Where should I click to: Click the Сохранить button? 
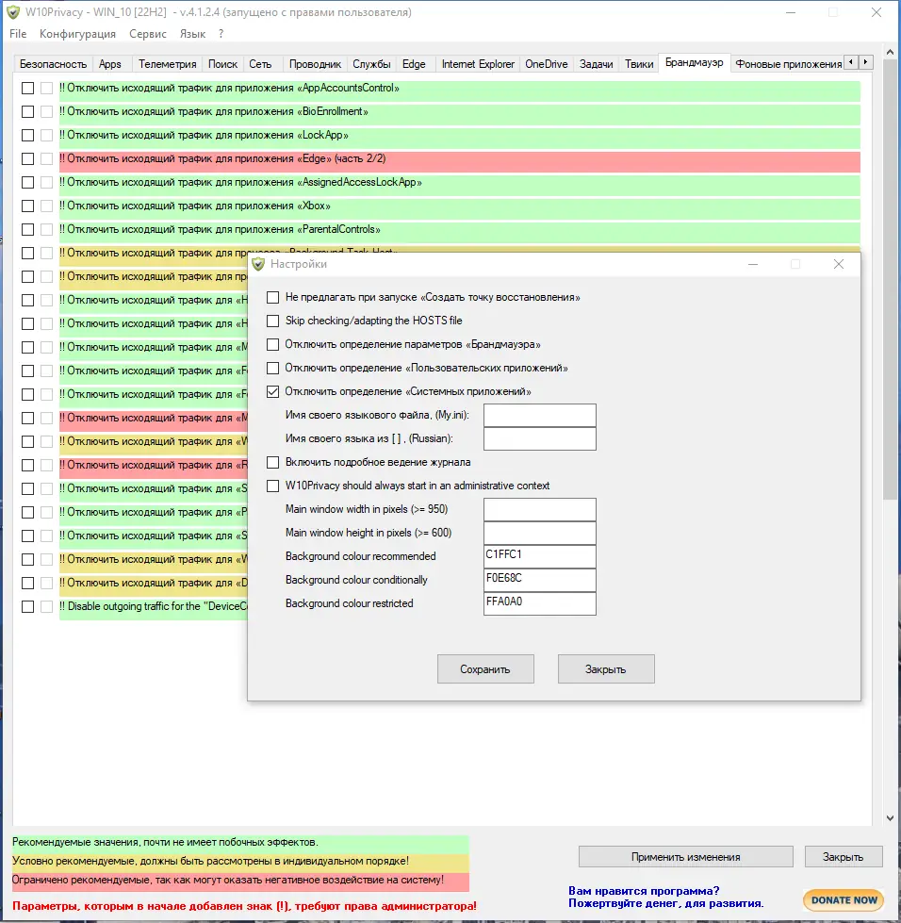[x=485, y=669]
